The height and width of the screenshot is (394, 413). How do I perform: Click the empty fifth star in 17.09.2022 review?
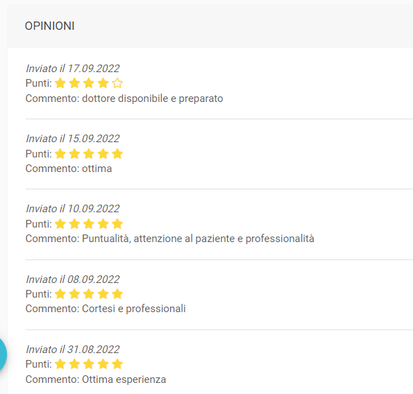[x=117, y=83]
